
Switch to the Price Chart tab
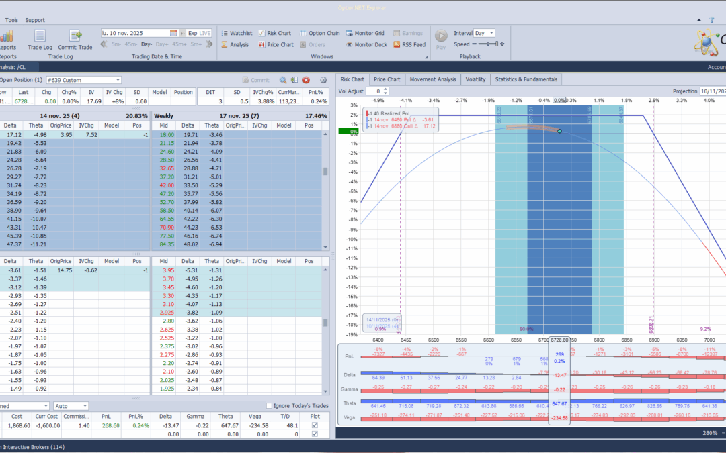tap(387, 79)
